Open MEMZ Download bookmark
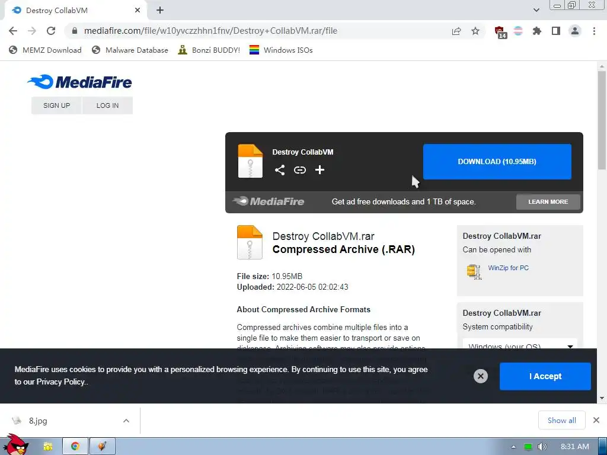Image resolution: width=607 pixels, height=455 pixels. (x=45, y=50)
